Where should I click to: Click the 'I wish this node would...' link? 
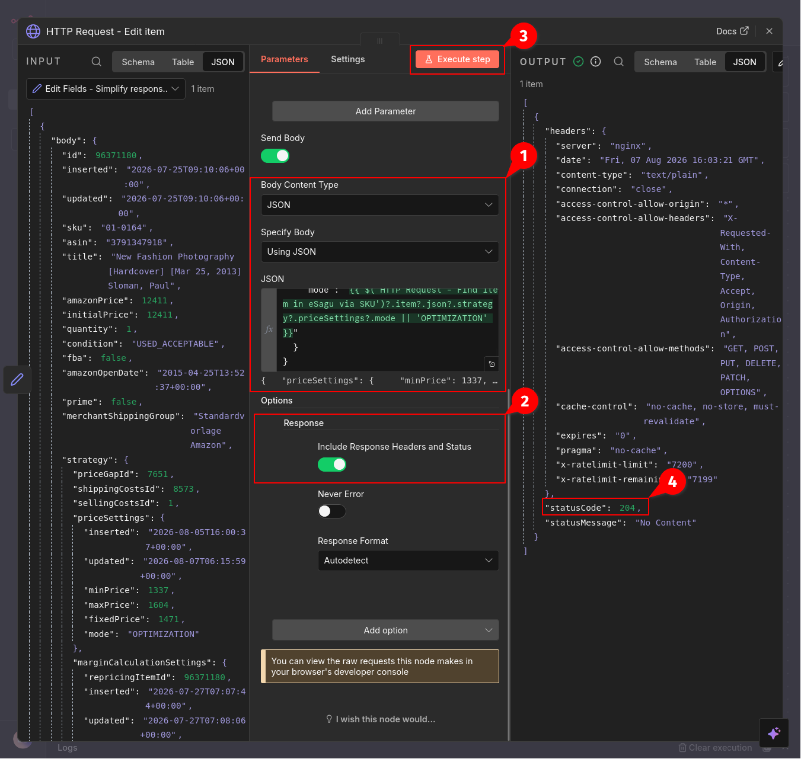tap(385, 719)
